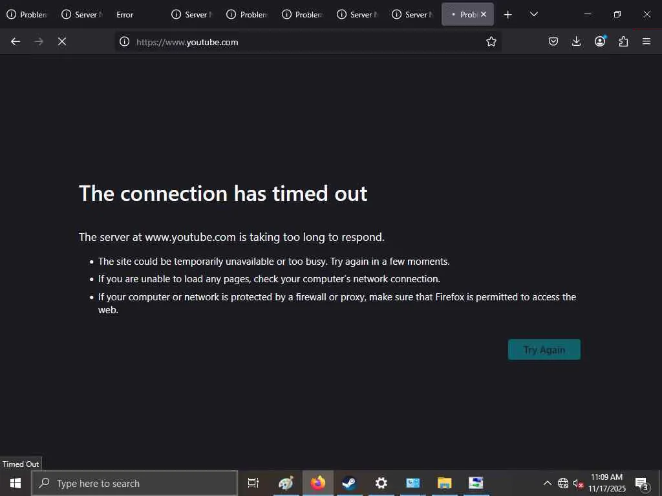Expand the list all tabs dropdown

coord(533,14)
